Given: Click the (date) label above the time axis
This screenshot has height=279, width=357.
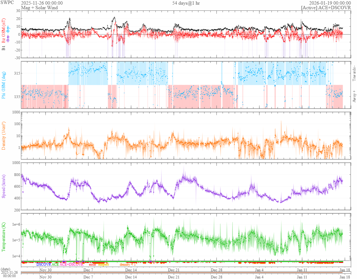Looking at the screenshot, I should pos(6,269).
